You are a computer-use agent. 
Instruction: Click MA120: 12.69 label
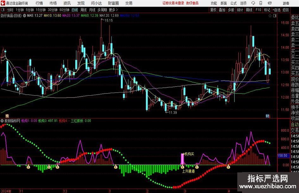tap(109, 16)
